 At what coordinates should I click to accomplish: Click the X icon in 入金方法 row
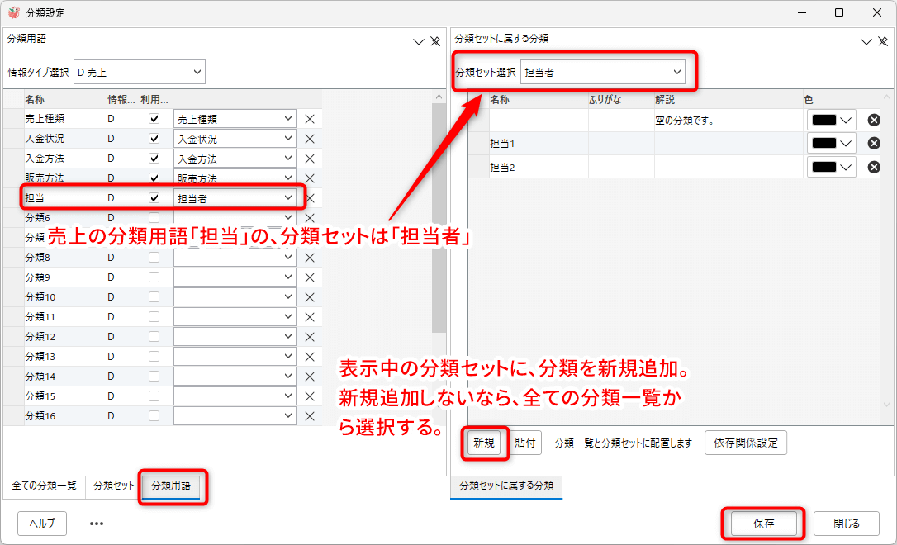coord(310,159)
